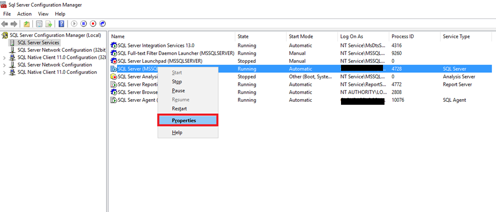Open the Help question mark toolbar icon
This screenshot has width=496, height=212.
click(61, 23)
